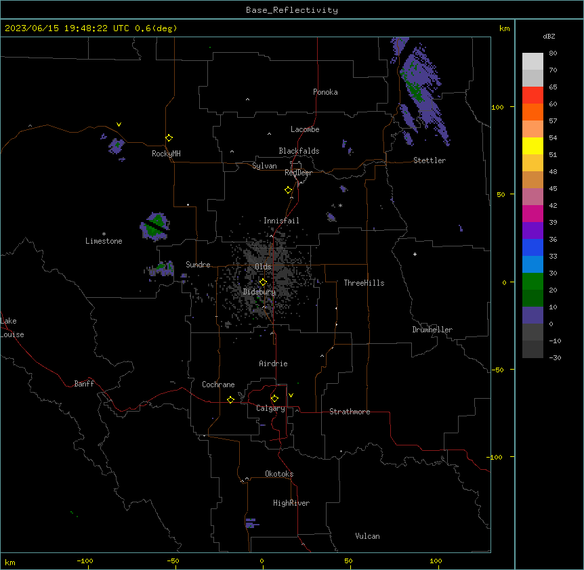
Task: Click the Vulcan label
Action: coord(368,536)
